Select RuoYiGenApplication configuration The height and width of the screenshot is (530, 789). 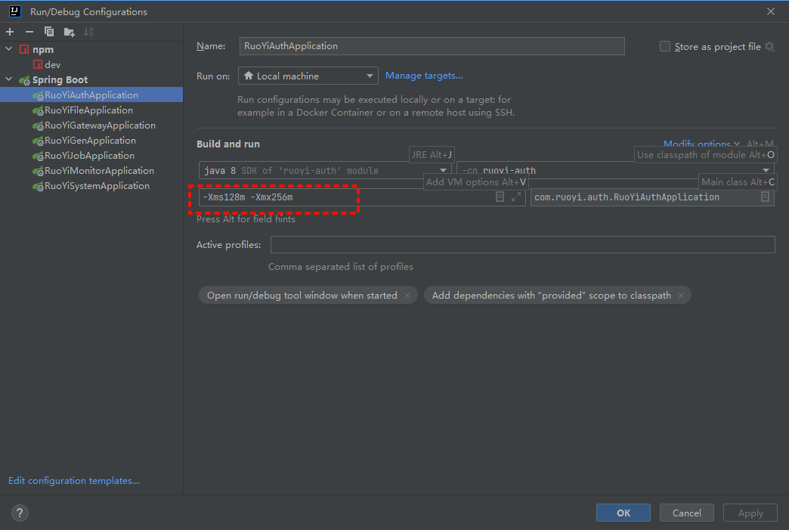click(90, 140)
